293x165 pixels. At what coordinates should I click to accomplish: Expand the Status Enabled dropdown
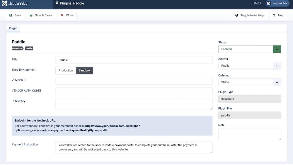(277, 49)
